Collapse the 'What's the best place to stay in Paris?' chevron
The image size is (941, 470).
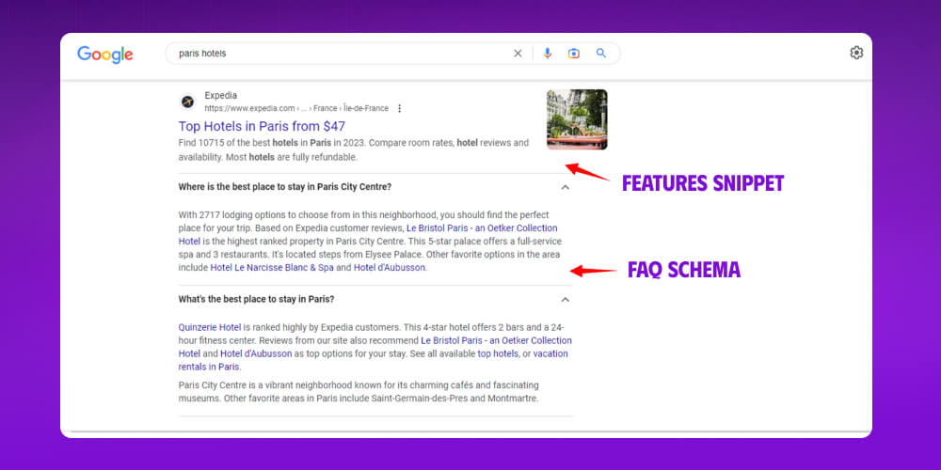coord(565,299)
